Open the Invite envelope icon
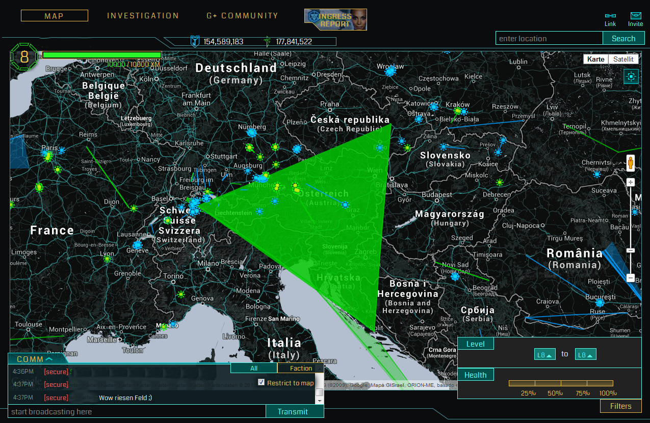This screenshot has height=423, width=650. (635, 16)
